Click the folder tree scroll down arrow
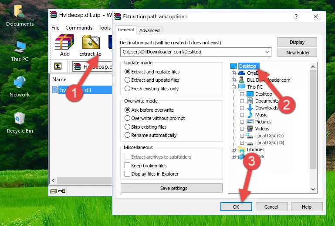The image size is (335, 226). [313, 189]
